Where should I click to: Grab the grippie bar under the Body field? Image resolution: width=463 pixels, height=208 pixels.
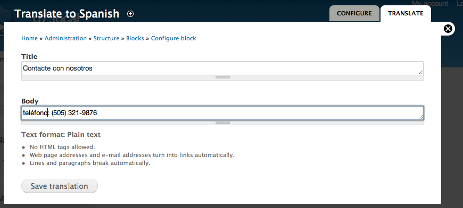click(222, 123)
